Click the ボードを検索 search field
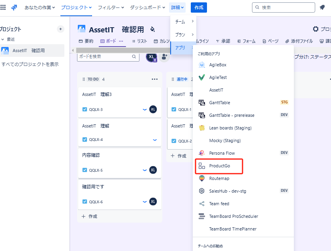Viewport: 331px width, 251px height. pyautogui.click(x=105, y=56)
